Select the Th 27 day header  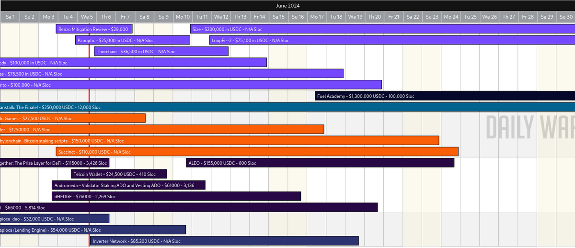pyautogui.click(x=508, y=17)
